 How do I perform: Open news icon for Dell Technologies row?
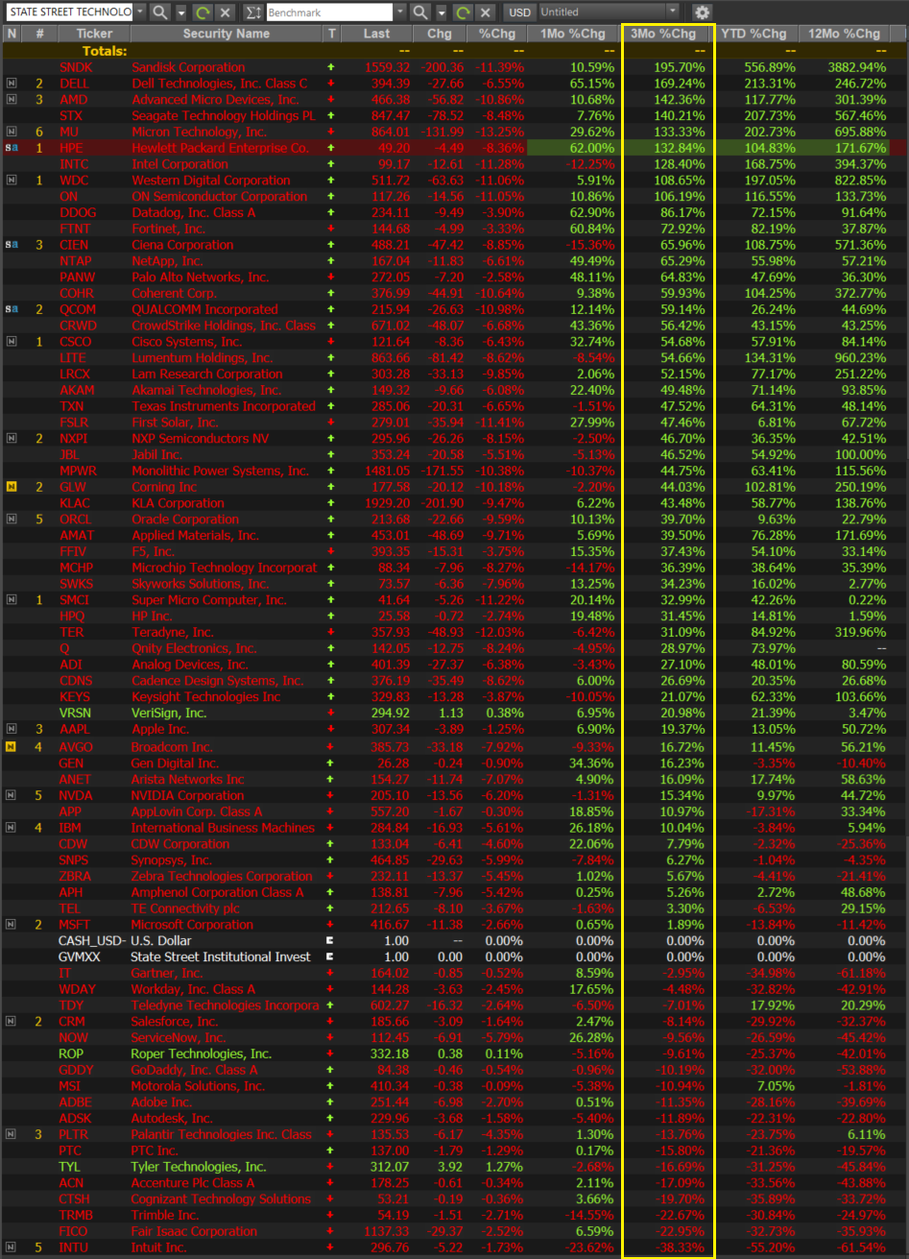click(12, 84)
